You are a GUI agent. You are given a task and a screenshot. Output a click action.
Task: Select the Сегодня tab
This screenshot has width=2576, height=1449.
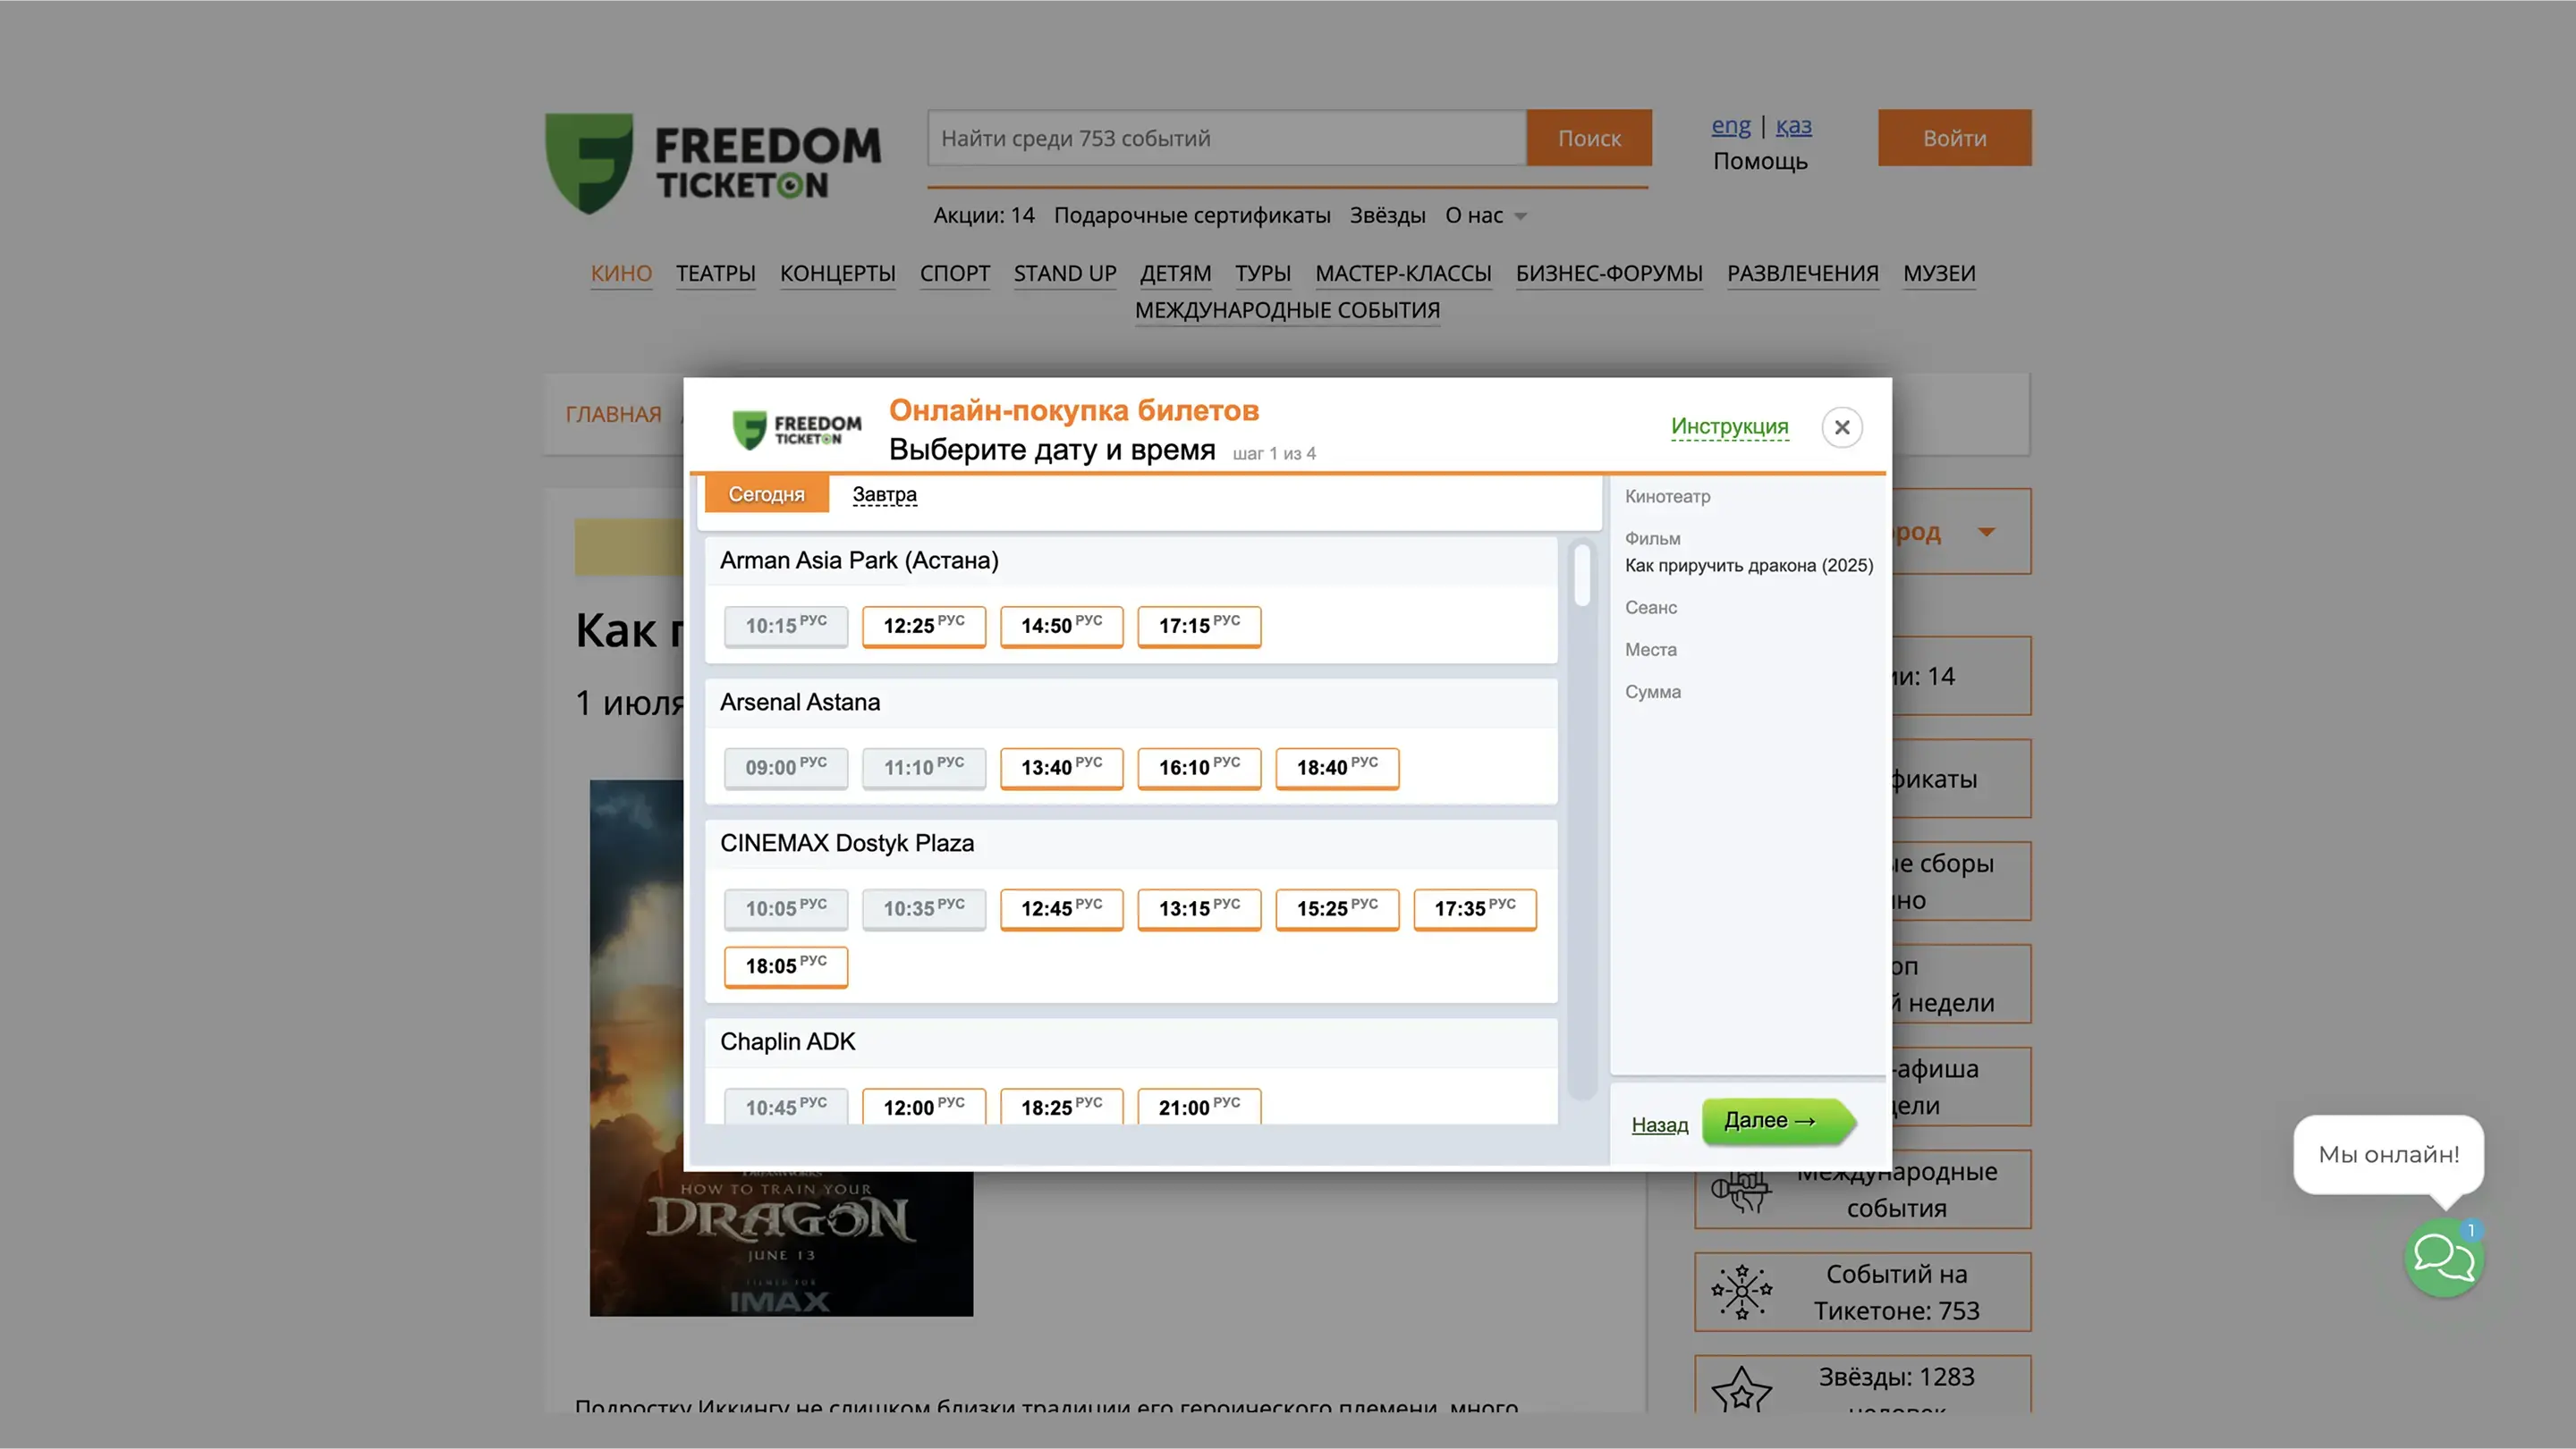click(766, 494)
